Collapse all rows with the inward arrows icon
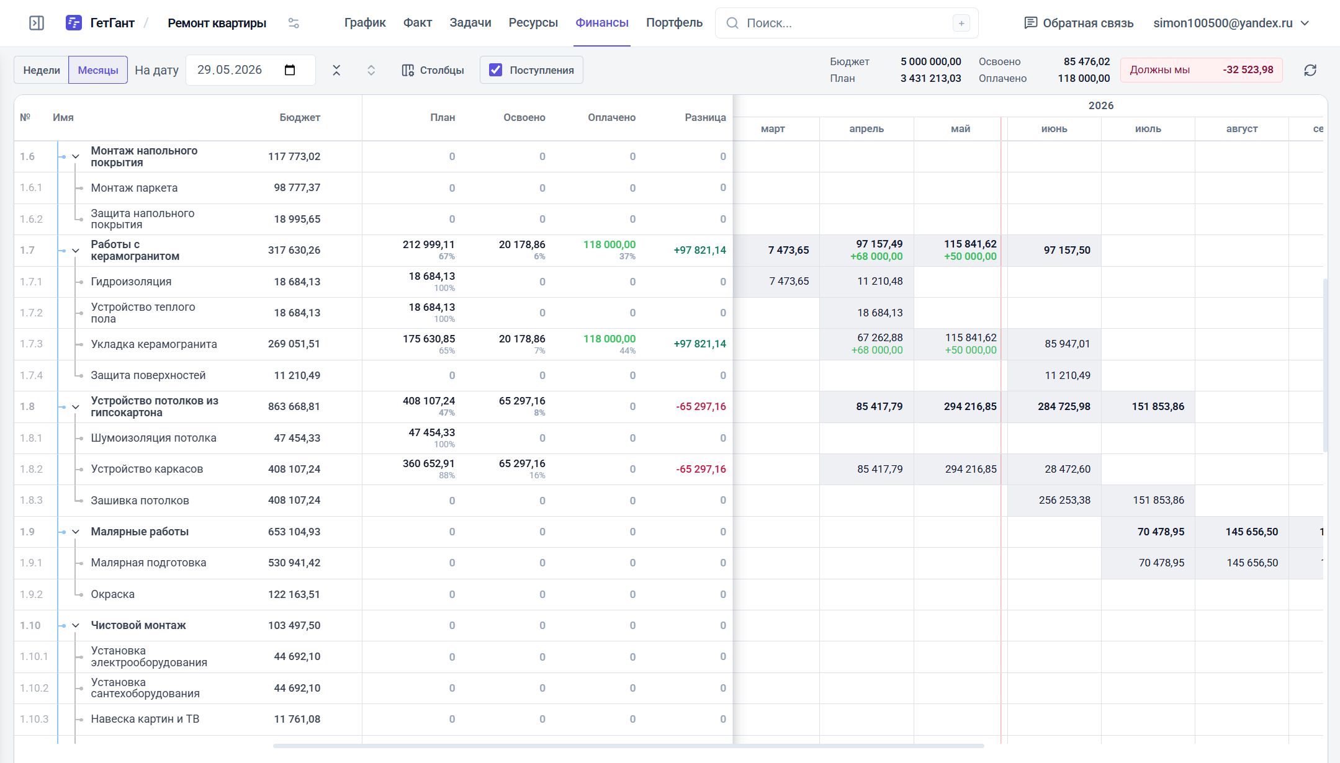 click(x=336, y=70)
